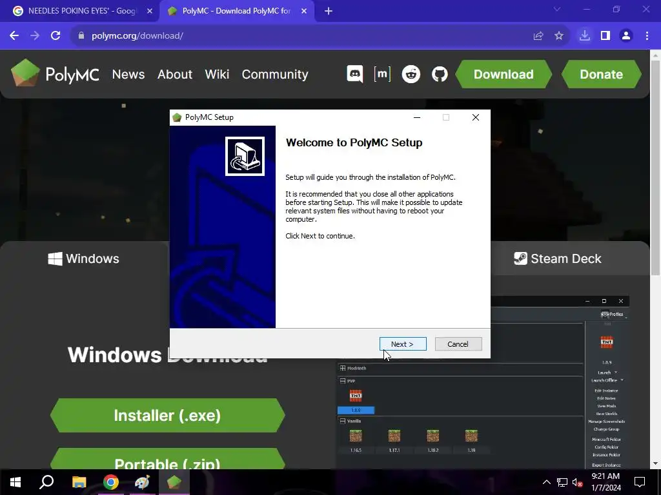Open Windows Start menu
The width and height of the screenshot is (661, 495).
tap(15, 482)
